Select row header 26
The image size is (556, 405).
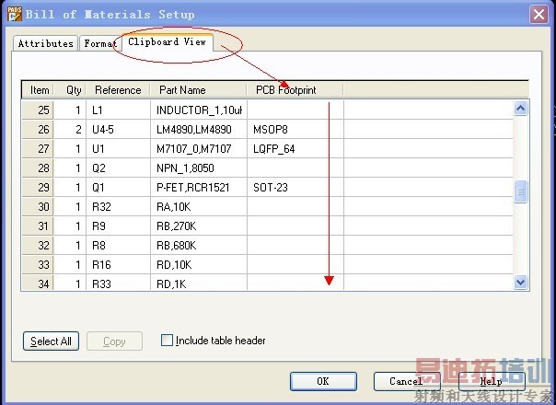(38, 130)
